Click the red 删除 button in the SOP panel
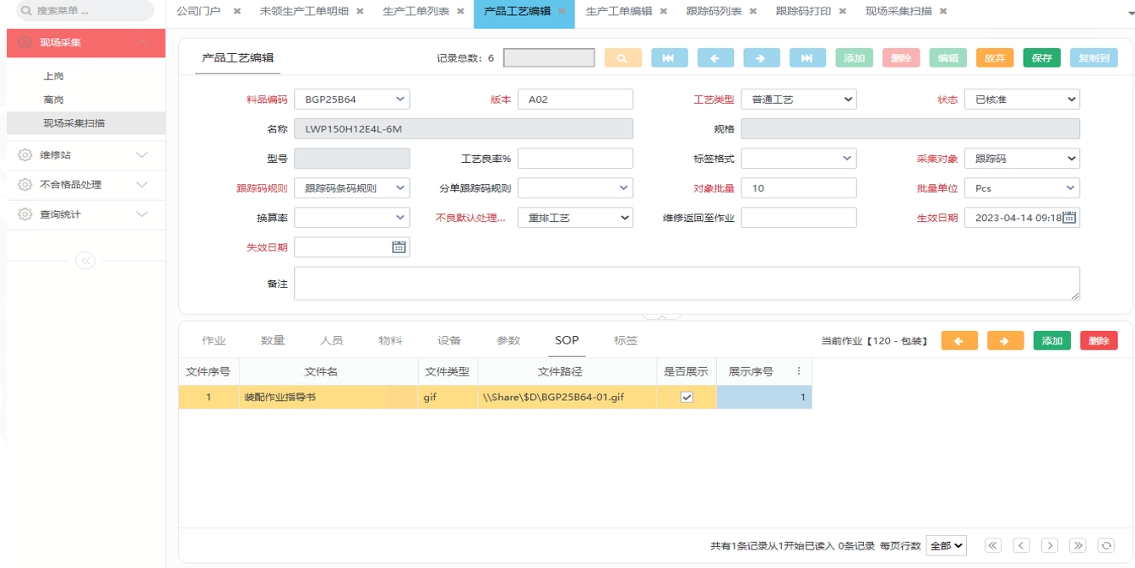 pyautogui.click(x=1099, y=341)
